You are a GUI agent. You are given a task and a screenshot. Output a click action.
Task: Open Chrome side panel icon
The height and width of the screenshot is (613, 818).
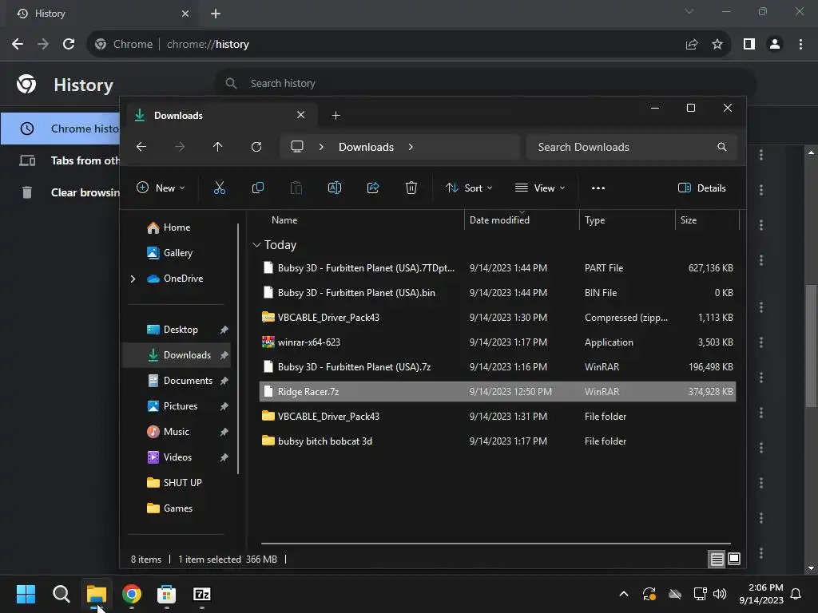click(x=749, y=45)
